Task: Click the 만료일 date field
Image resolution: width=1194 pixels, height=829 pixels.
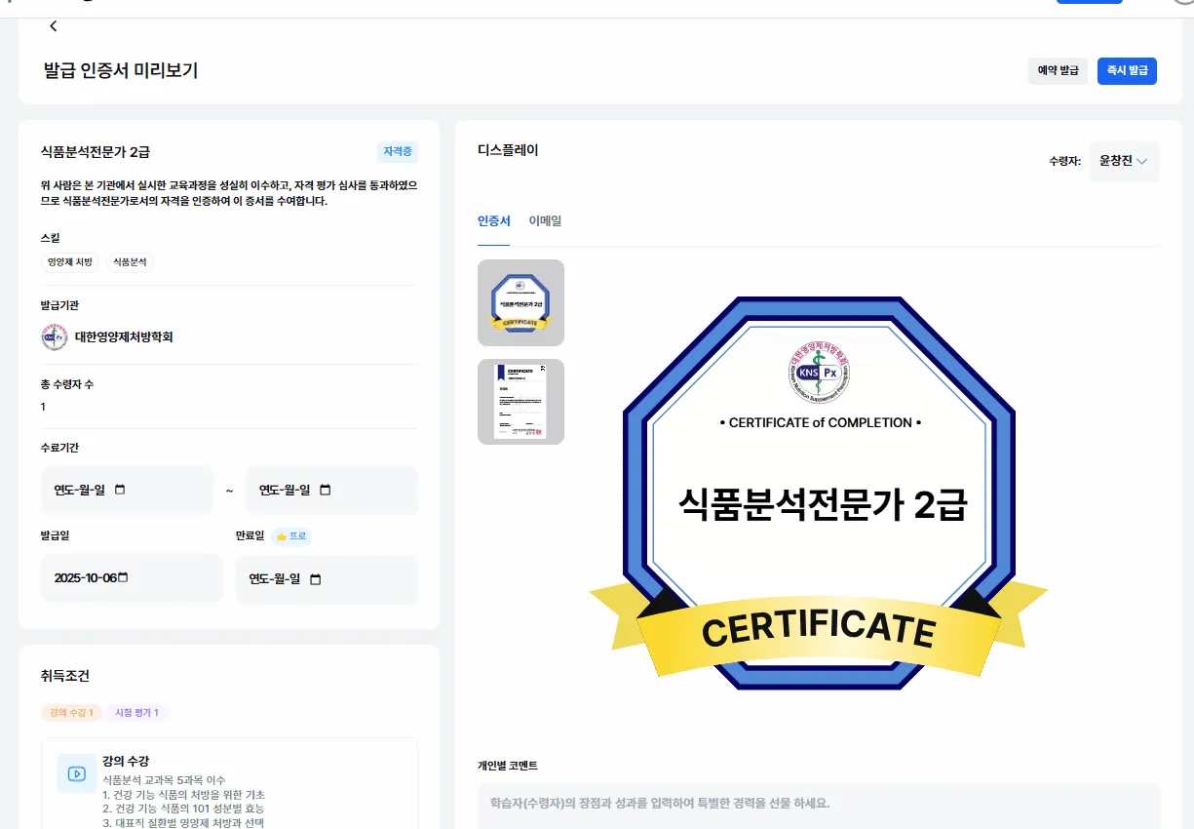Action: tap(327, 579)
